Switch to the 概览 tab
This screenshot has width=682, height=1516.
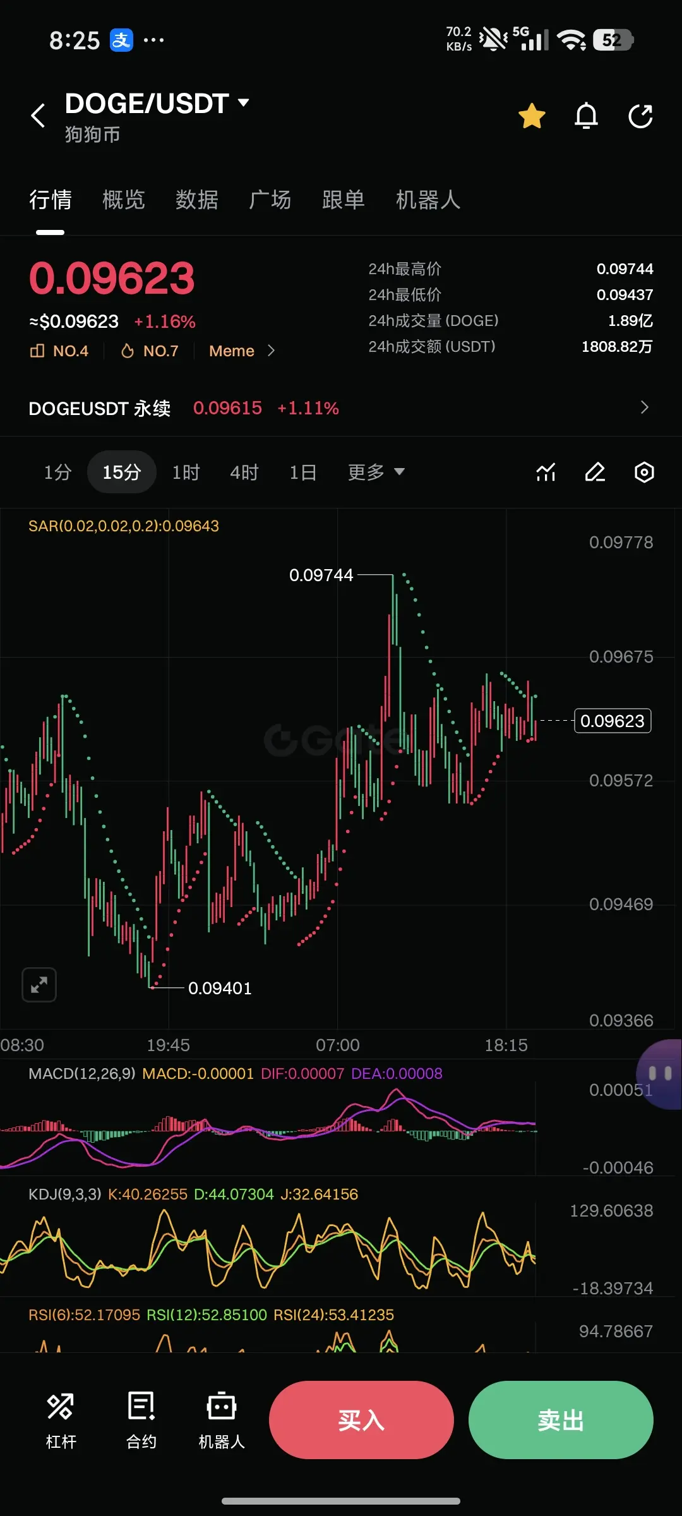(124, 200)
